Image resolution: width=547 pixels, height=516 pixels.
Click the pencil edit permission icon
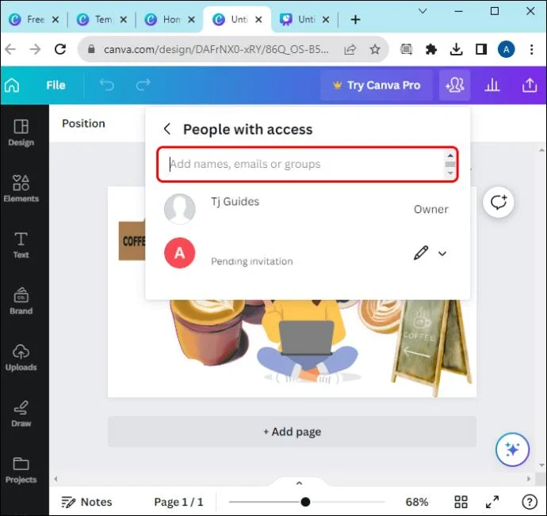[421, 252]
